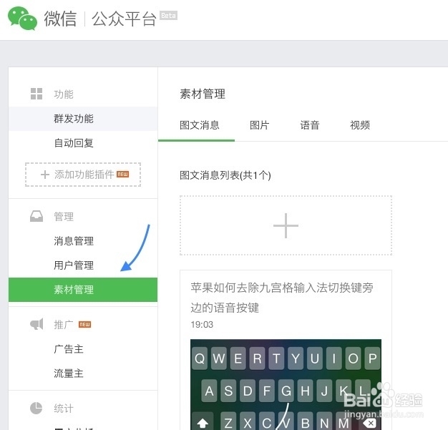Open 流量主 in the sidebar

click(83, 373)
